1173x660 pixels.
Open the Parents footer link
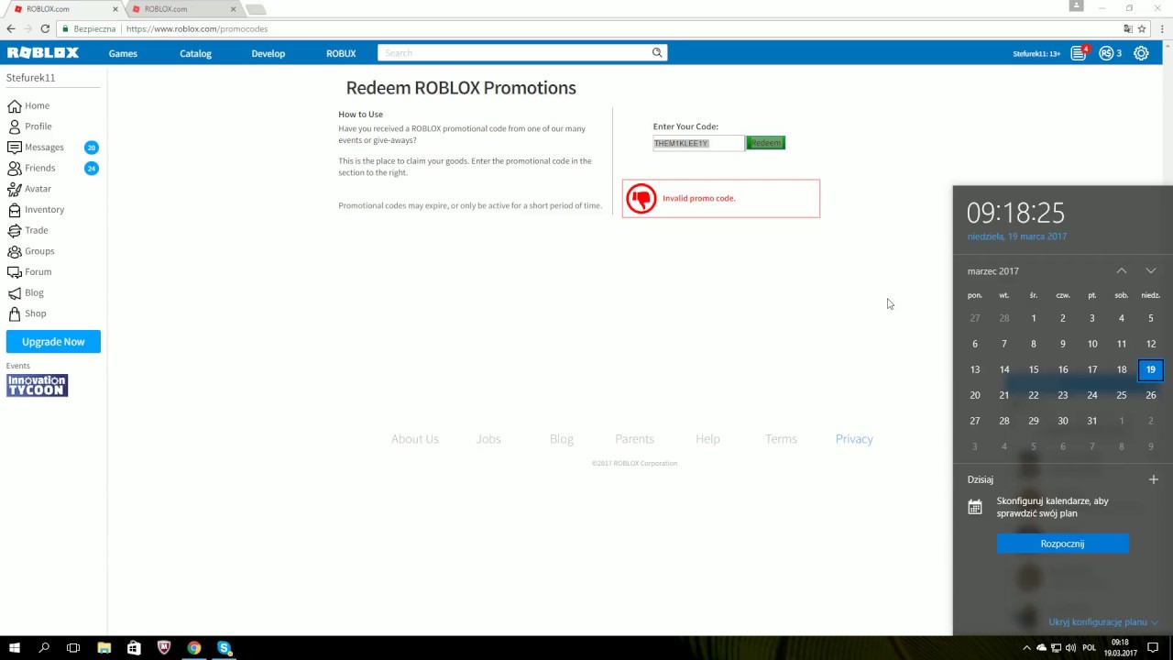[x=634, y=439]
